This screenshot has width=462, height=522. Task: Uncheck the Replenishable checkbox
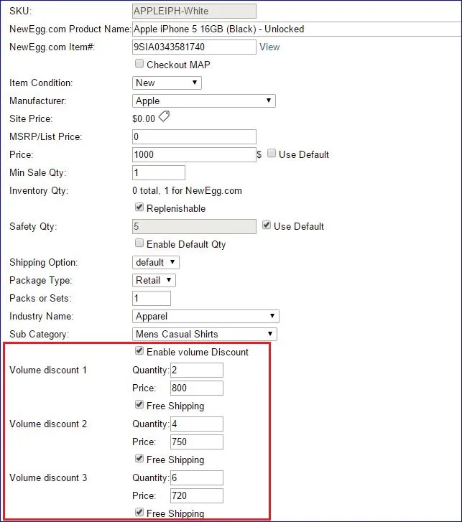[139, 208]
